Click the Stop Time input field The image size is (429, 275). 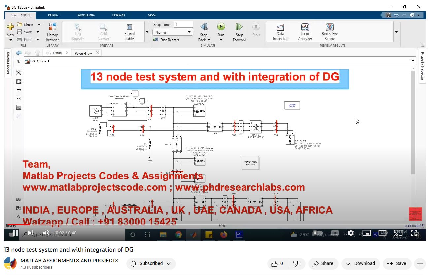pyautogui.click(x=183, y=25)
